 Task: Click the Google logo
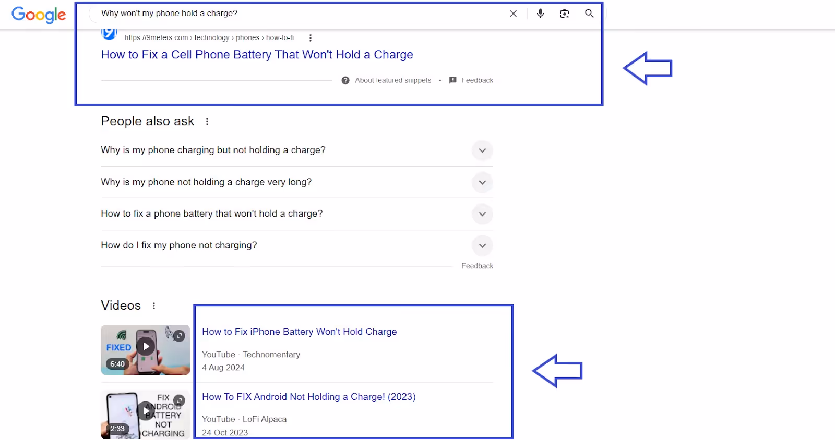(x=39, y=15)
